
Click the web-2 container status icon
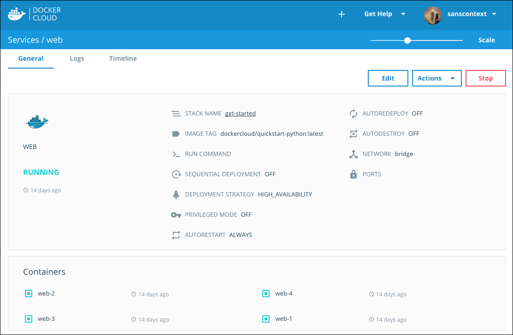(x=28, y=294)
